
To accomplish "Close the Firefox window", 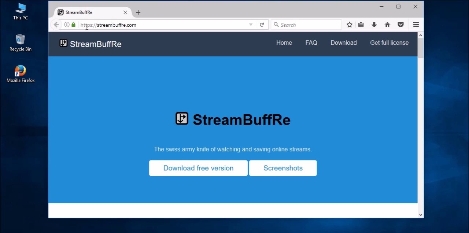I will (415, 7).
